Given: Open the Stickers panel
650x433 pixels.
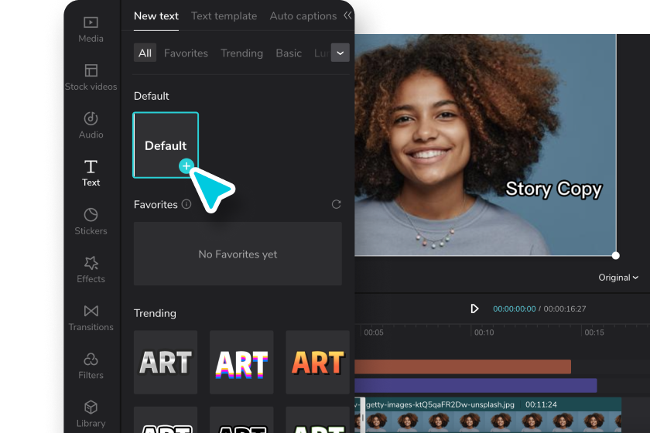Looking at the screenshot, I should (91, 222).
